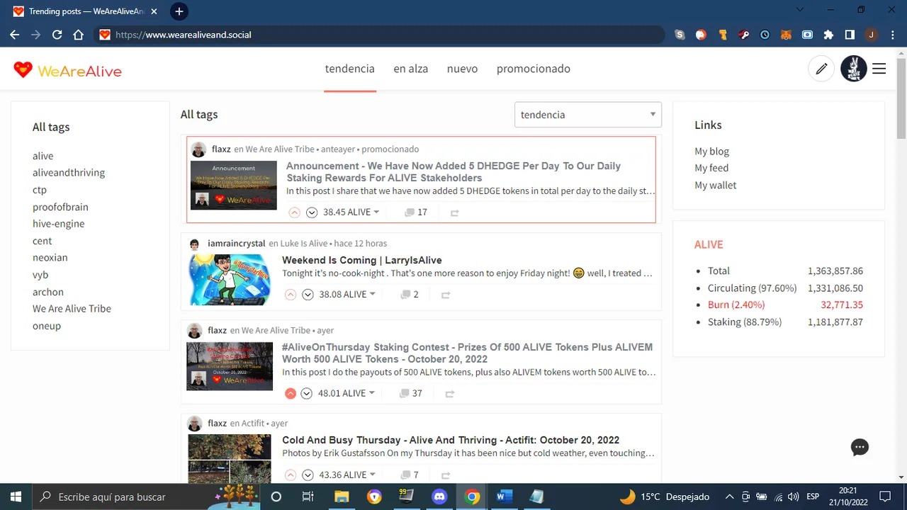Click the AliveOnThursday post thumbnail
907x510 pixels.
coord(230,366)
